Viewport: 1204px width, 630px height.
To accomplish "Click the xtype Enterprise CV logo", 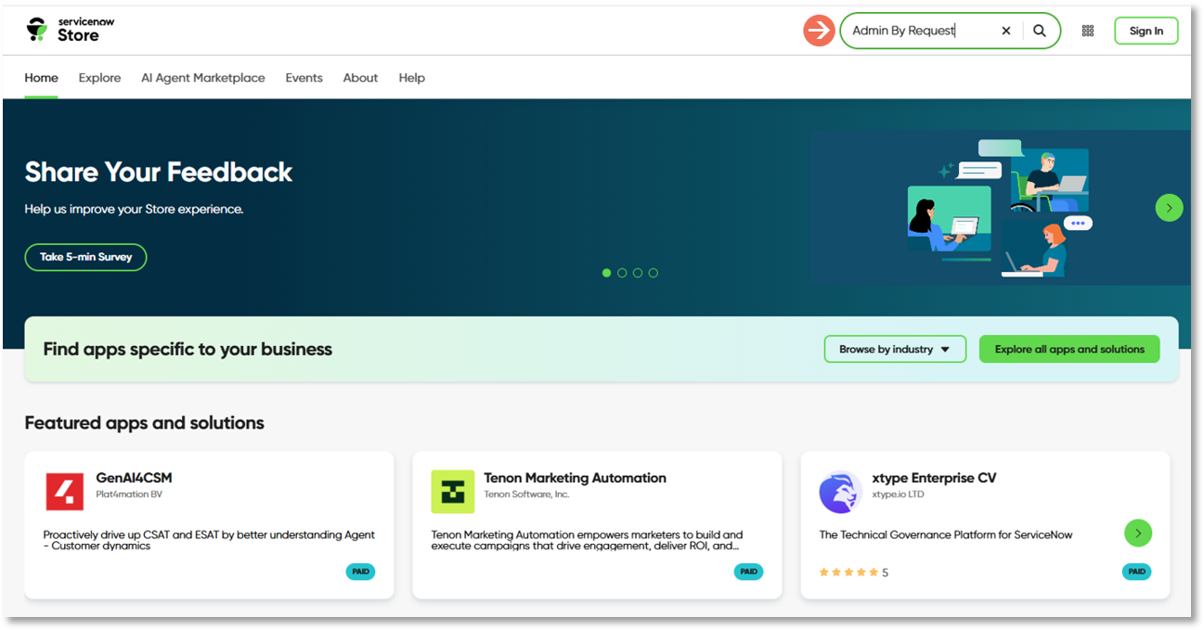I will 840,492.
